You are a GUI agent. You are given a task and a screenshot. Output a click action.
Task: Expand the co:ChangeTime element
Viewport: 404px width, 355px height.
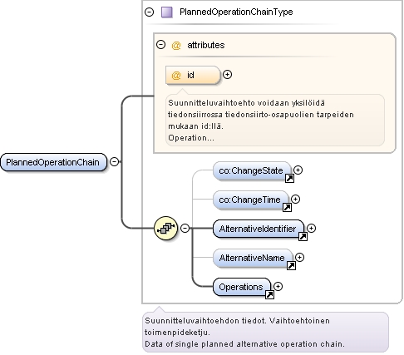point(295,199)
